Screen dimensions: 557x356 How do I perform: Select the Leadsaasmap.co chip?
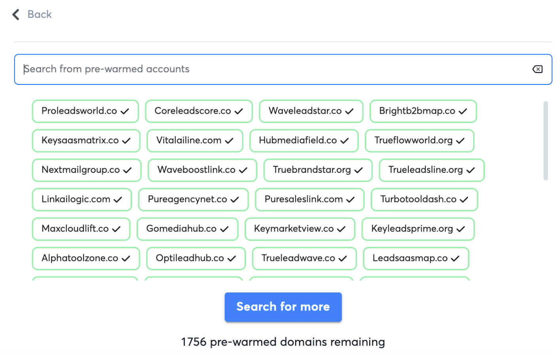pyautogui.click(x=416, y=259)
